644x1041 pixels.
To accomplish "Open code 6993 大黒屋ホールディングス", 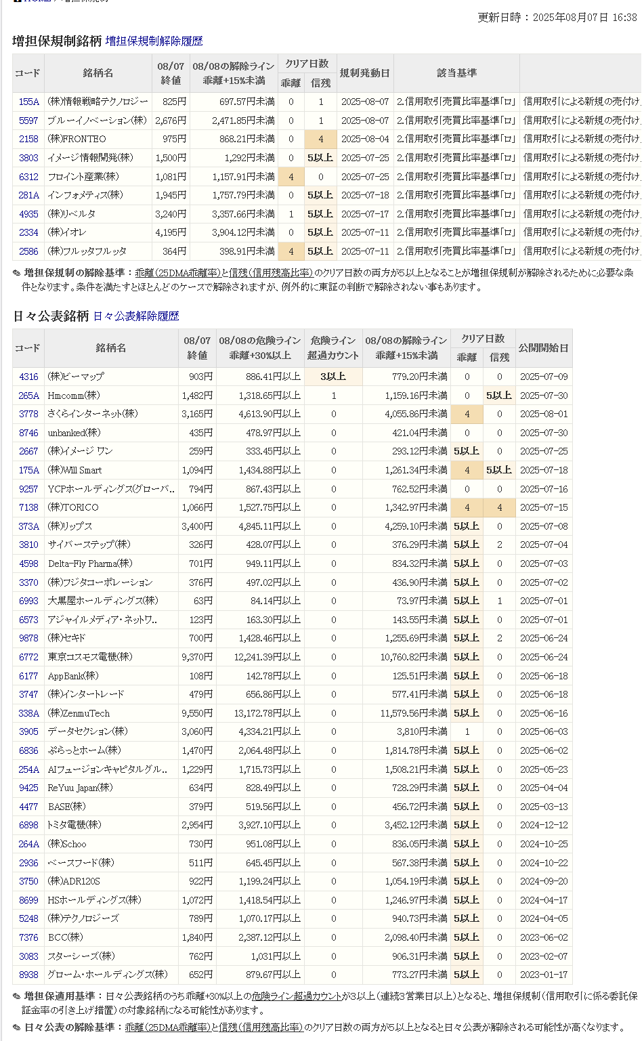I will [28, 601].
